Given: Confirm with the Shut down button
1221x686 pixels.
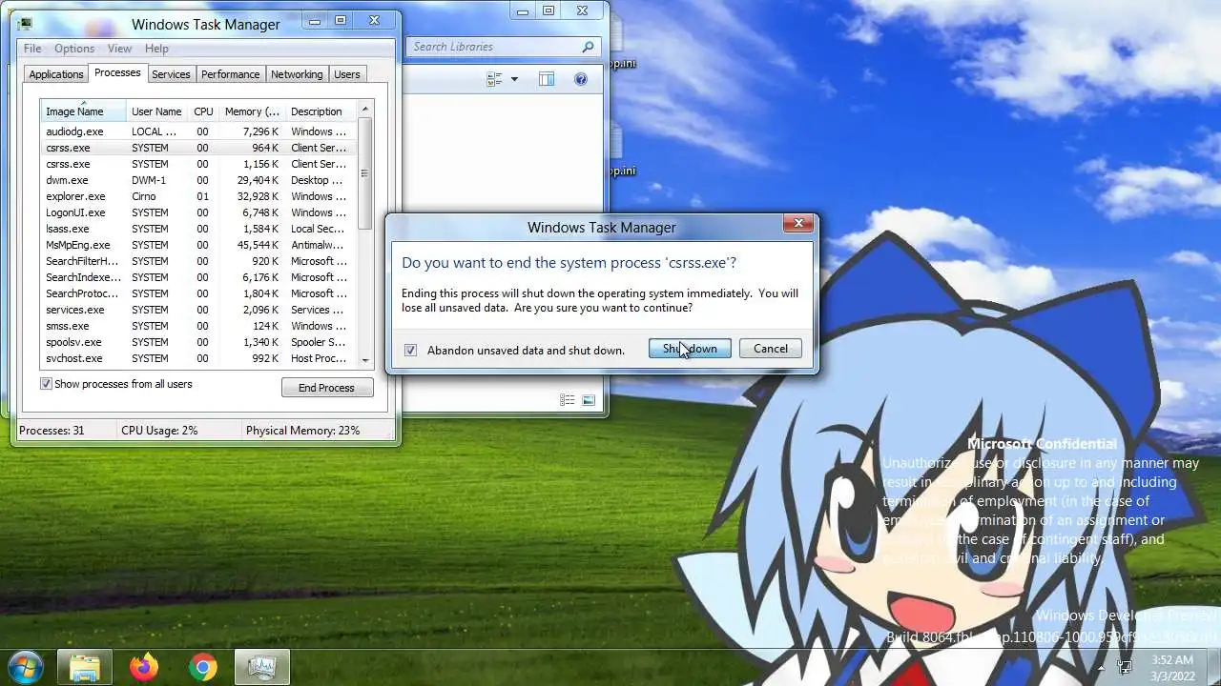Looking at the screenshot, I should point(690,349).
